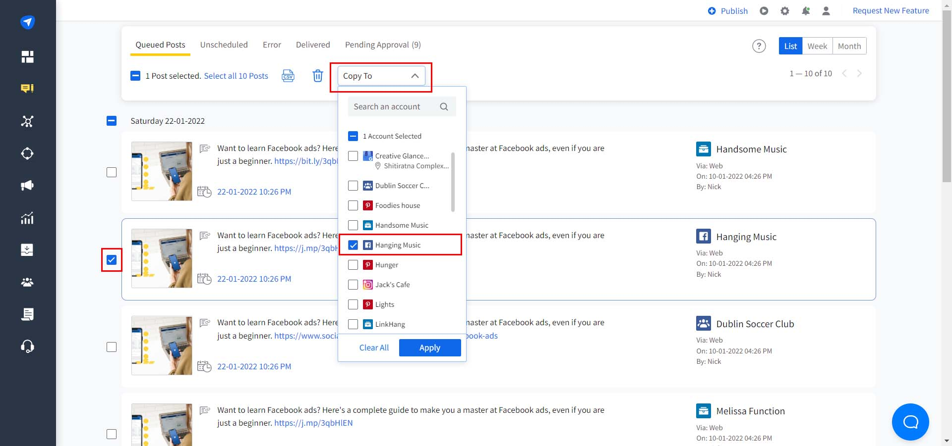Check Jack's Cafe account checkbox
Screen dimensions: 952x446
[353, 285]
